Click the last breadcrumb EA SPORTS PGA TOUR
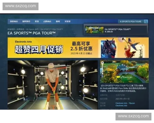The width and height of the screenshot is (154, 123). pos(52,29)
